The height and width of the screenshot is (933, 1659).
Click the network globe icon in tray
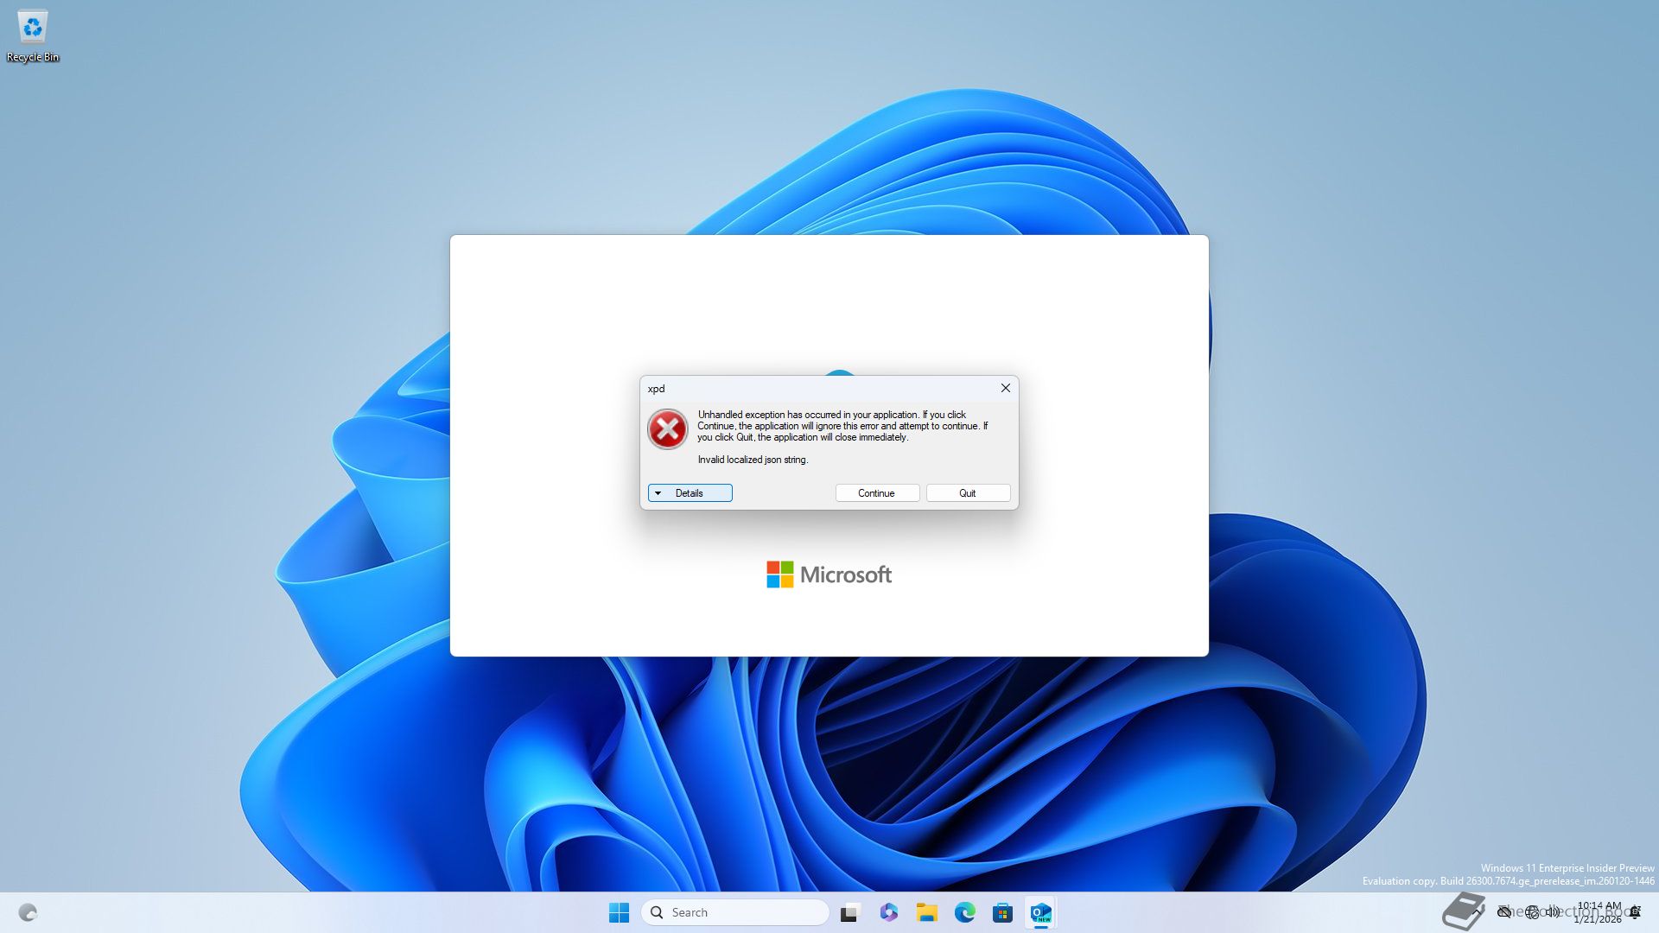click(x=1532, y=911)
